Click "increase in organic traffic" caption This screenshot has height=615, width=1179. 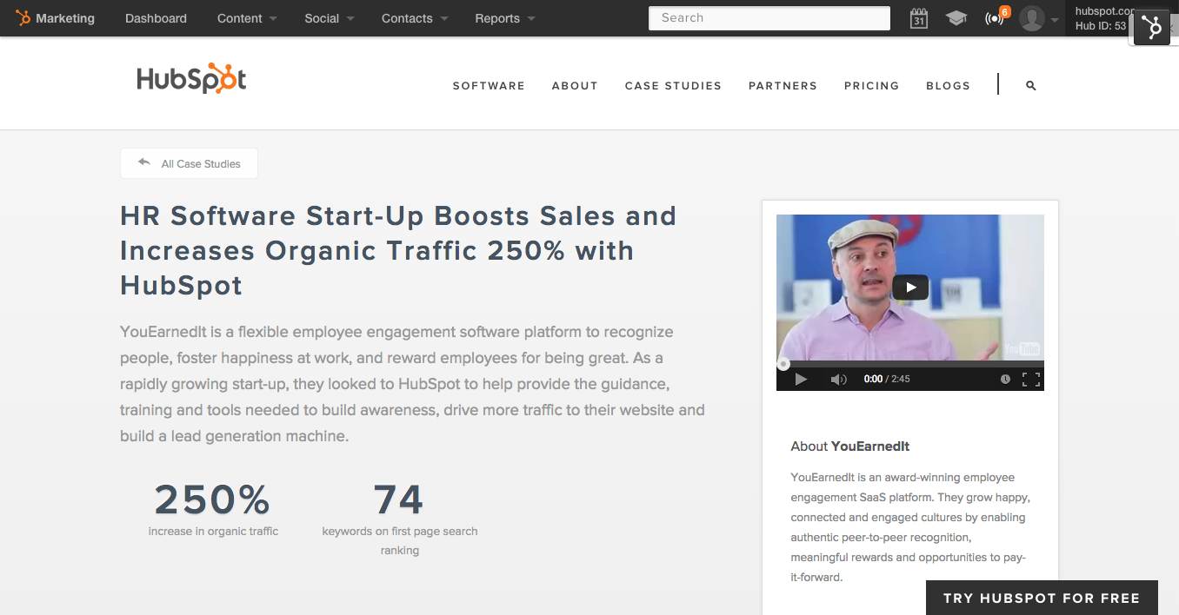tap(213, 531)
